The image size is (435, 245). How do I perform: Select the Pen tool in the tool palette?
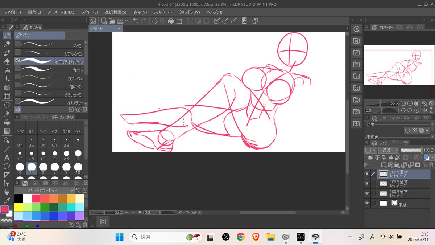point(7,36)
